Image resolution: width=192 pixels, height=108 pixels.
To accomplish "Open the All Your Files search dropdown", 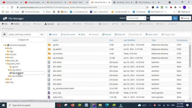I will pyautogui.click(x=136, y=18).
